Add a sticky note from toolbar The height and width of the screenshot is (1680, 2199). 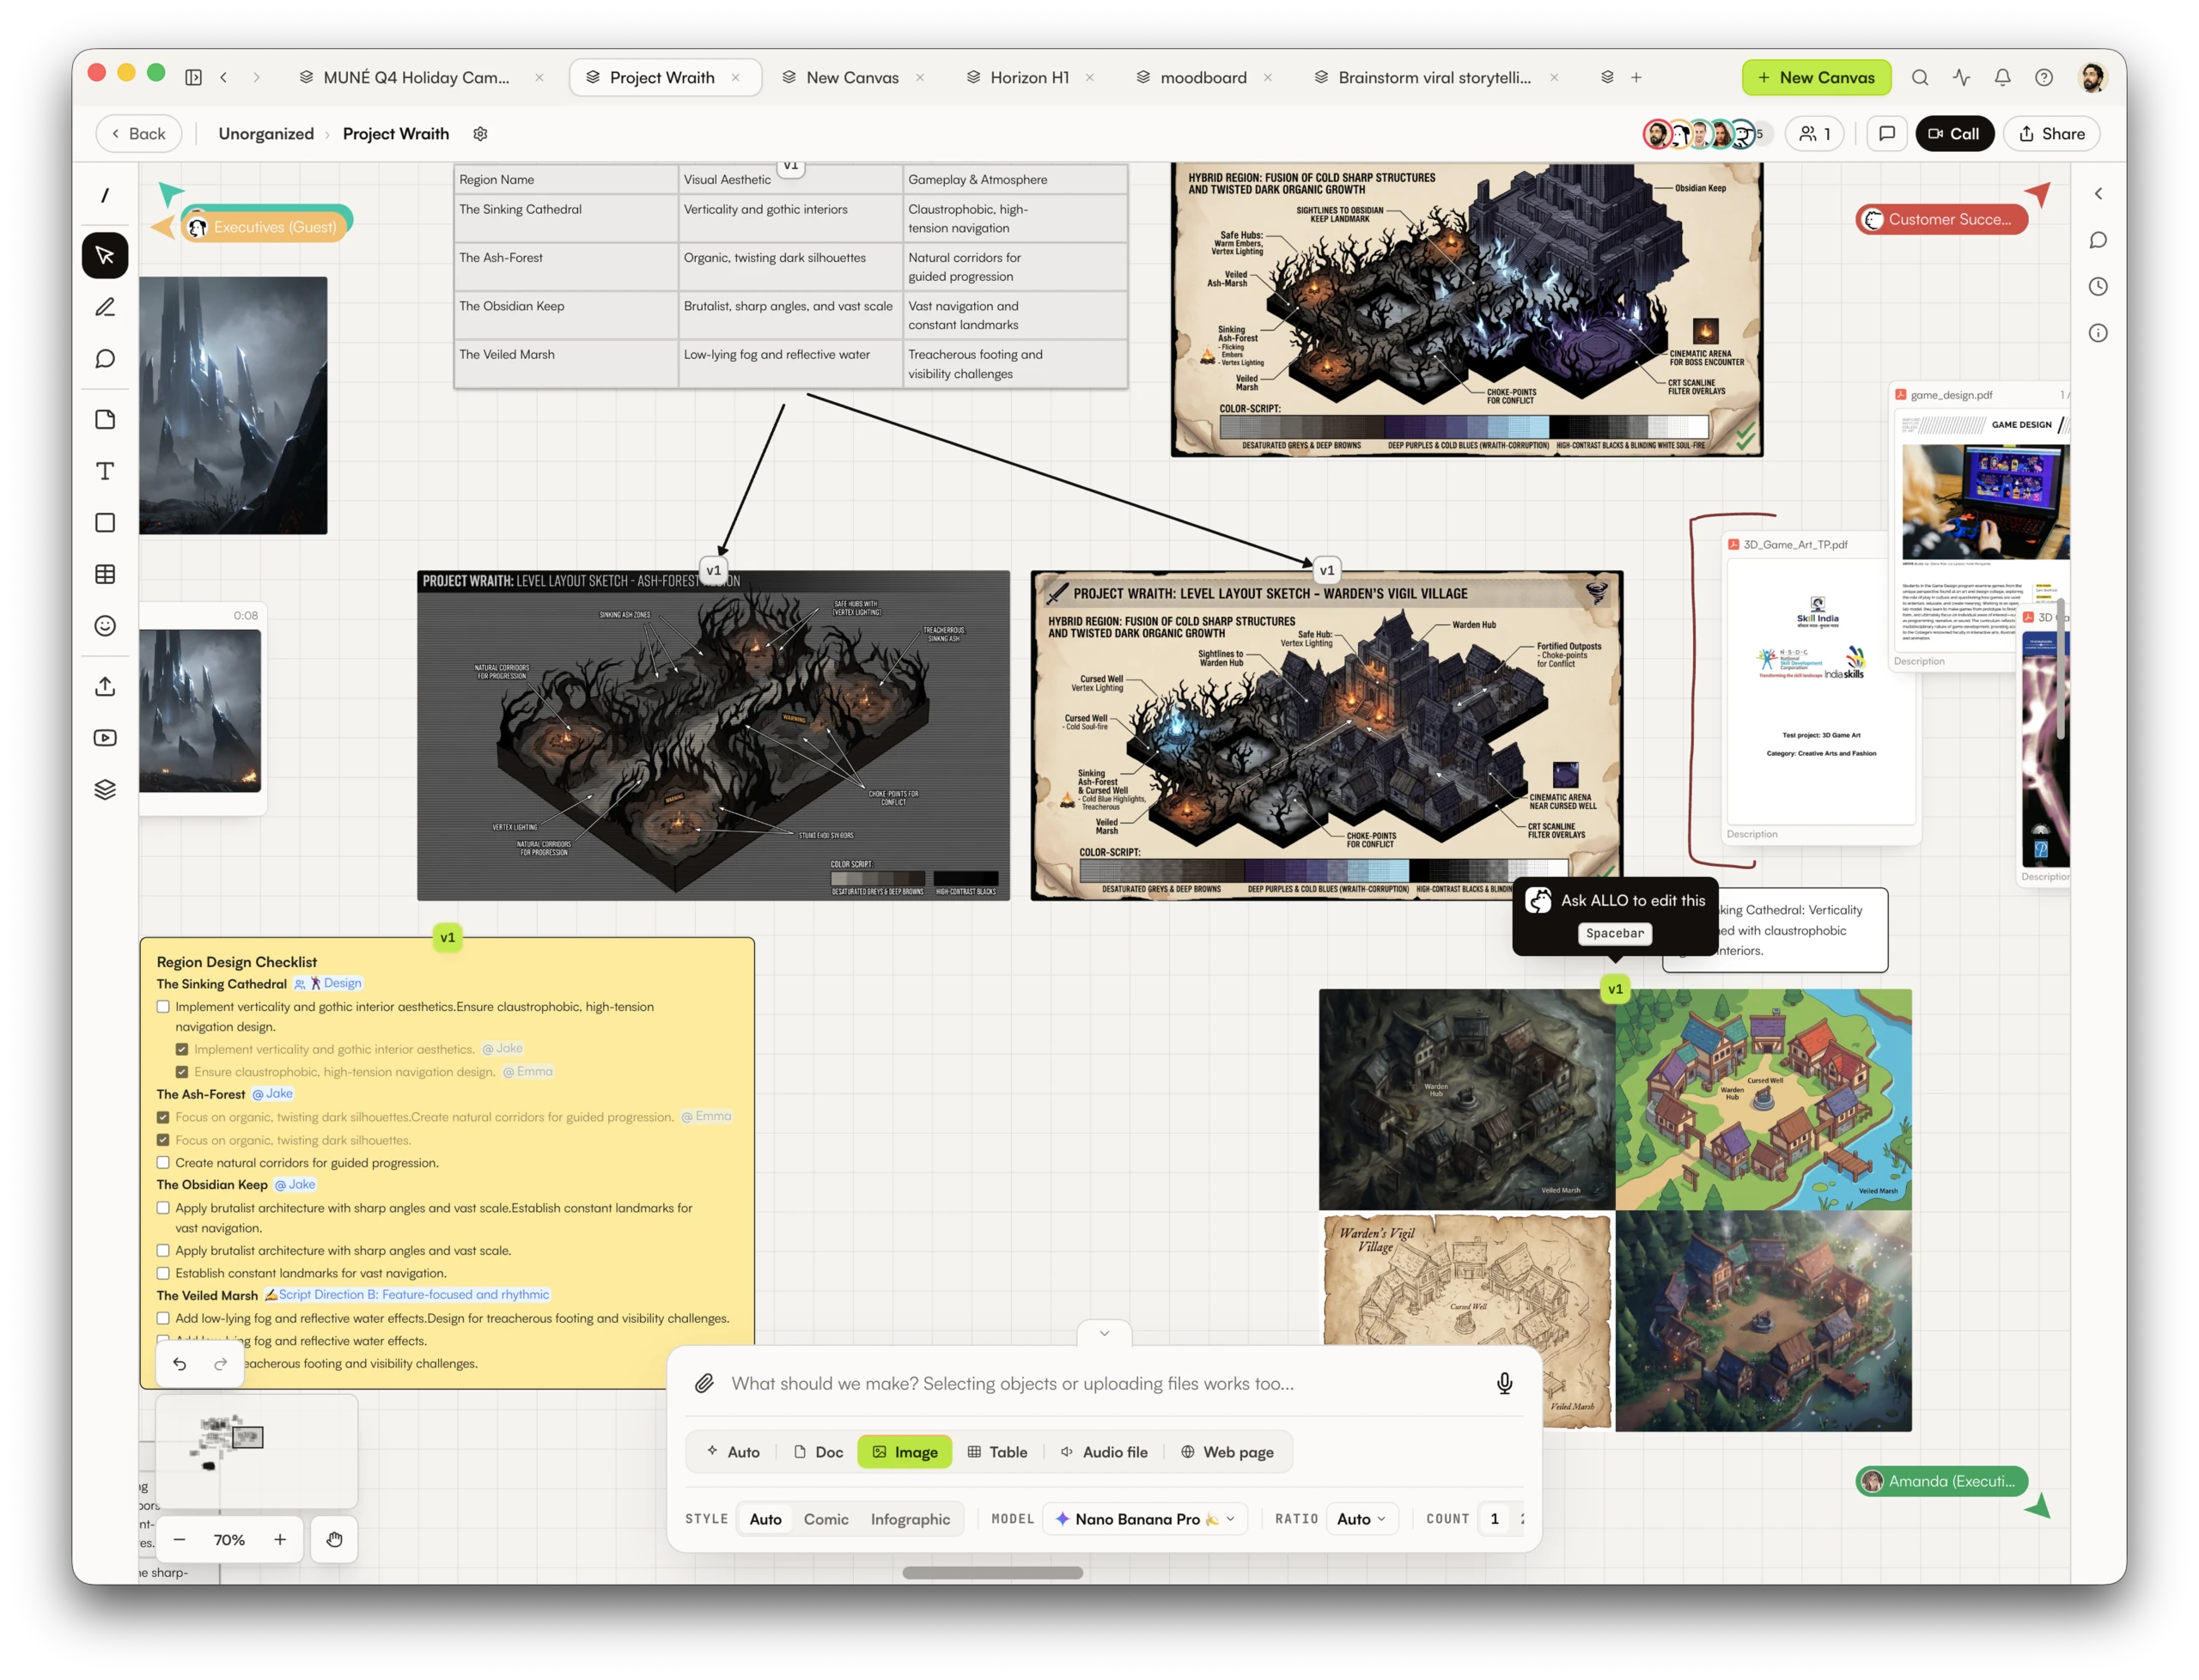(x=105, y=419)
